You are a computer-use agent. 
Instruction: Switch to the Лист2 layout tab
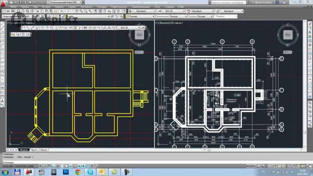coord(43,150)
